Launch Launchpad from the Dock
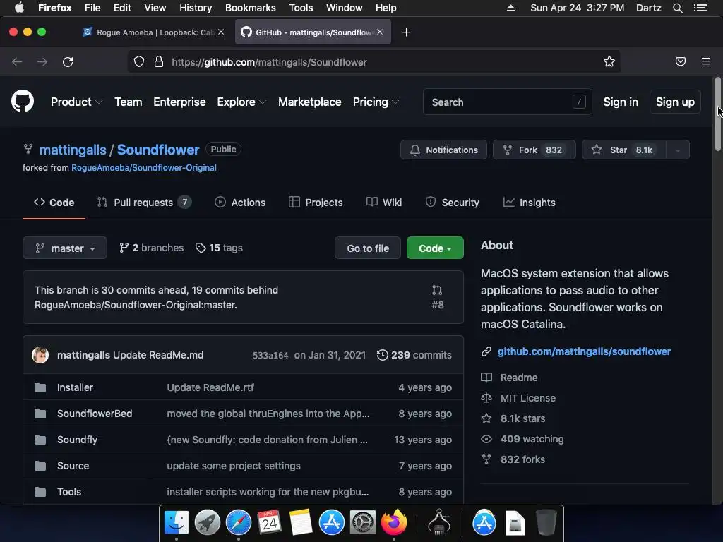Image resolution: width=723 pixels, height=542 pixels. (x=208, y=523)
